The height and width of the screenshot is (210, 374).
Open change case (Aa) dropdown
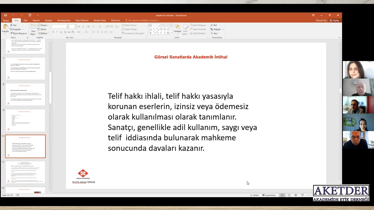(x=79, y=32)
